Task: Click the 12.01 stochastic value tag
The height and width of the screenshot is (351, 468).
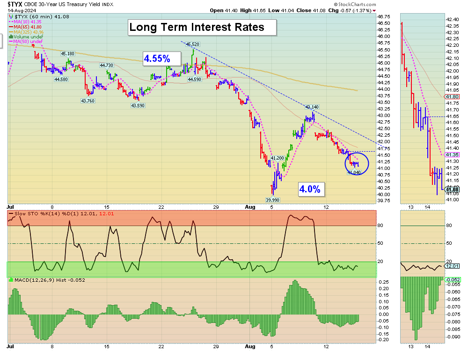Action: pyautogui.click(x=452, y=266)
